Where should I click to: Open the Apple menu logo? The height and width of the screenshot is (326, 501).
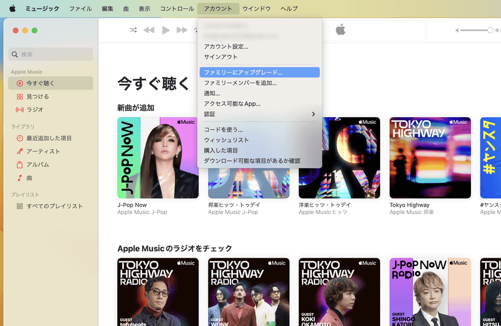click(x=12, y=8)
